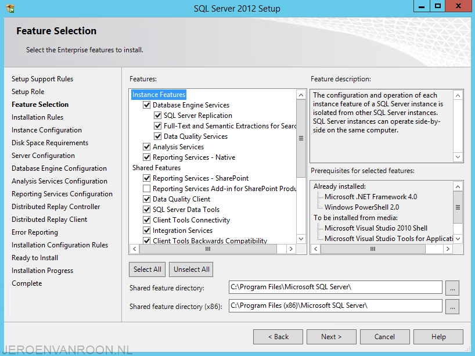Select Microsoft Visual Studio Tools for Applications item

tap(389, 239)
